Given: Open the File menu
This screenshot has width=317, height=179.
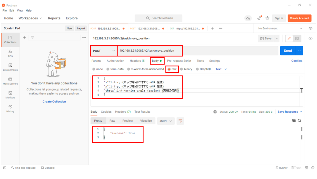Looking at the screenshot, I should pyautogui.click(x=5, y=11).
